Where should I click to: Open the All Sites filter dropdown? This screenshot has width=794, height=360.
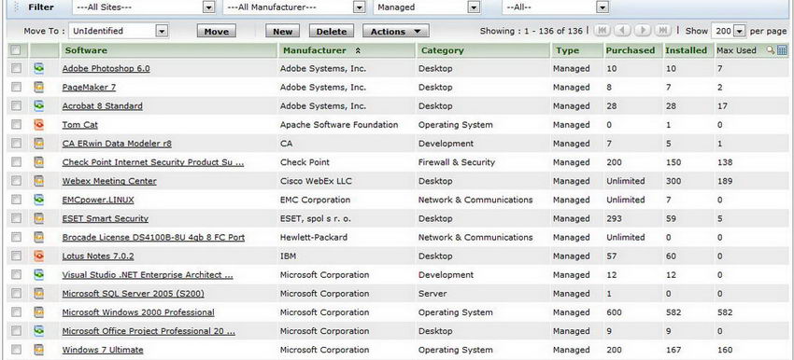(144, 7)
